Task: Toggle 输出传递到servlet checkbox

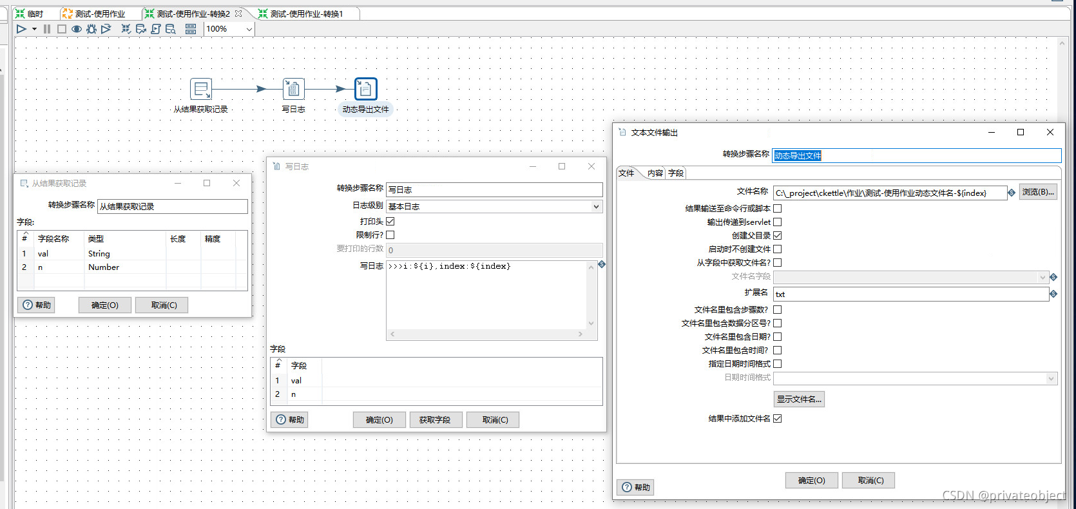Action: [x=778, y=222]
